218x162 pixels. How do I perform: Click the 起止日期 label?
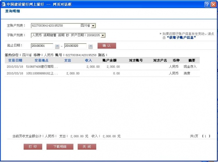point(15,45)
